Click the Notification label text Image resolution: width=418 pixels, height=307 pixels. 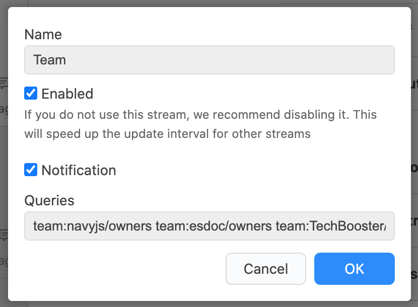click(x=79, y=170)
